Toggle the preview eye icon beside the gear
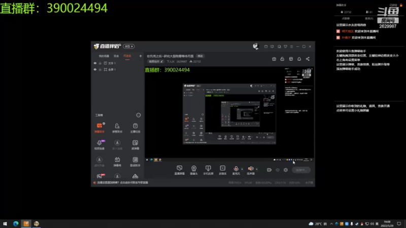 pyautogui.click(x=277, y=170)
